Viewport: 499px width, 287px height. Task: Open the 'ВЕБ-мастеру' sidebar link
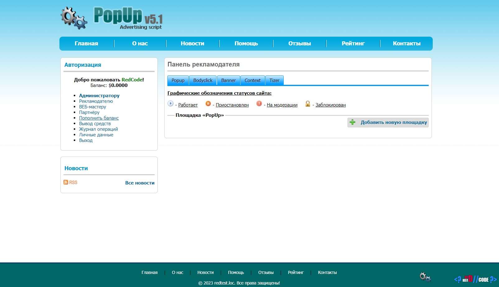pos(92,107)
